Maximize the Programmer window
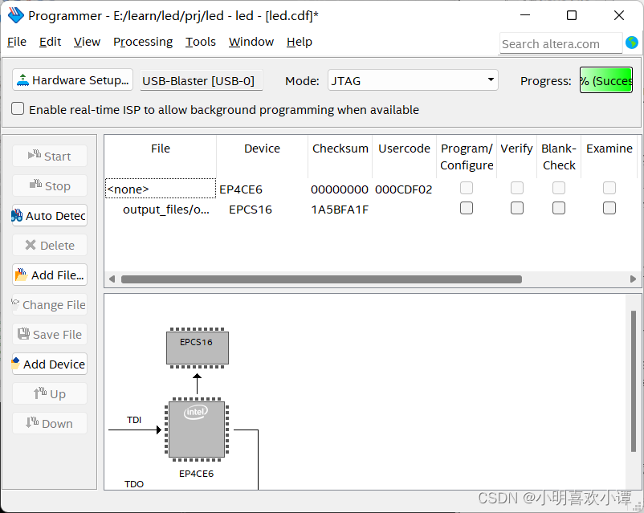This screenshot has height=513, width=644. click(572, 15)
